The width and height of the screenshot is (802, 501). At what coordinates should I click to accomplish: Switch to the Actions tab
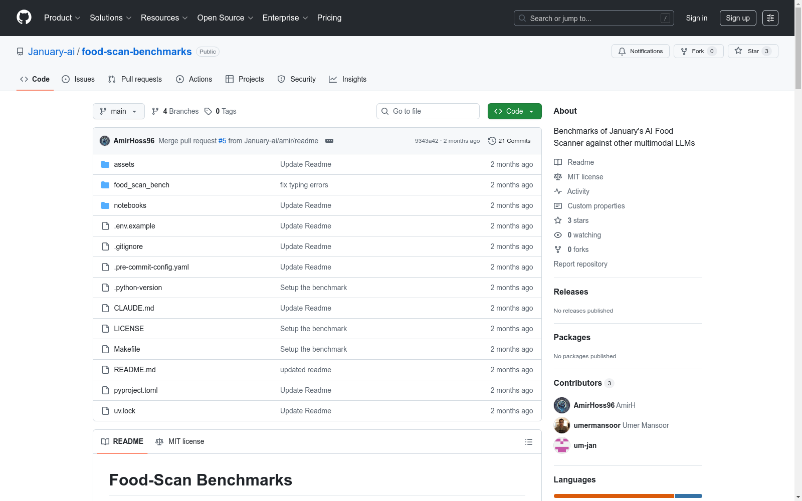(x=194, y=79)
